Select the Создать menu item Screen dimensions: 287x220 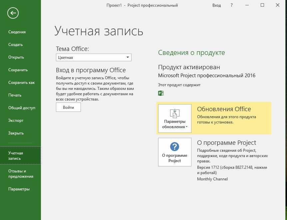click(x=15, y=45)
